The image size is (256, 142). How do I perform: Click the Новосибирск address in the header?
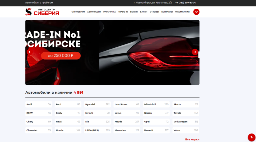point(153,2)
